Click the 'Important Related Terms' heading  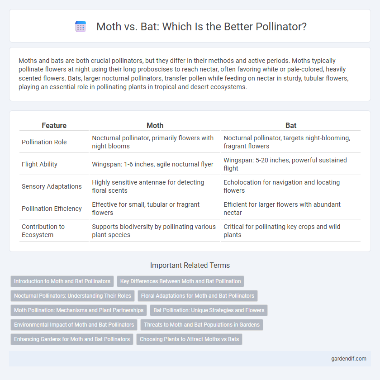[x=190, y=266]
